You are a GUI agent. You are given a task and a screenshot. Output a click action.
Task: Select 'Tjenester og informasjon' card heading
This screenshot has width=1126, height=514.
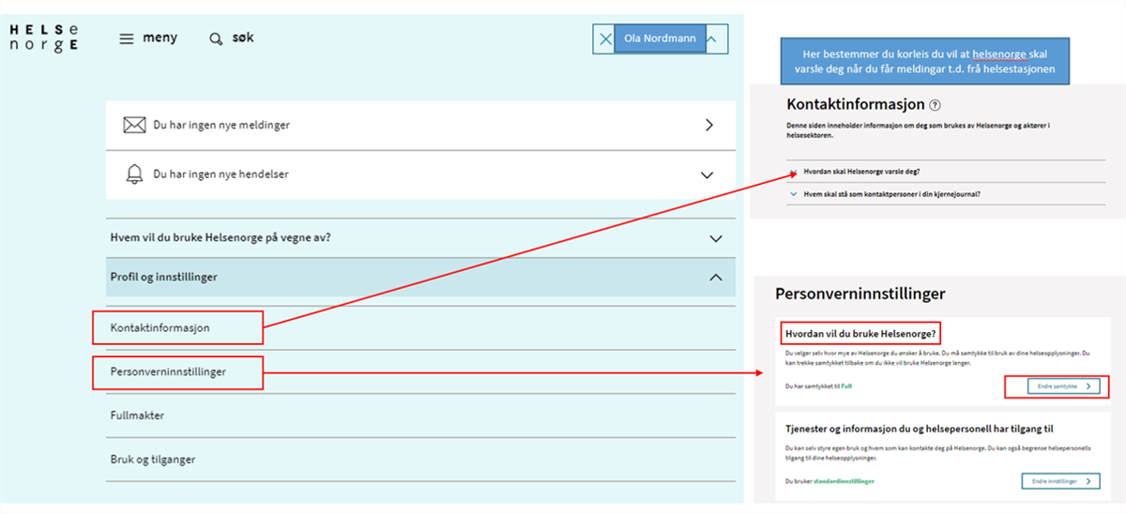[920, 429]
